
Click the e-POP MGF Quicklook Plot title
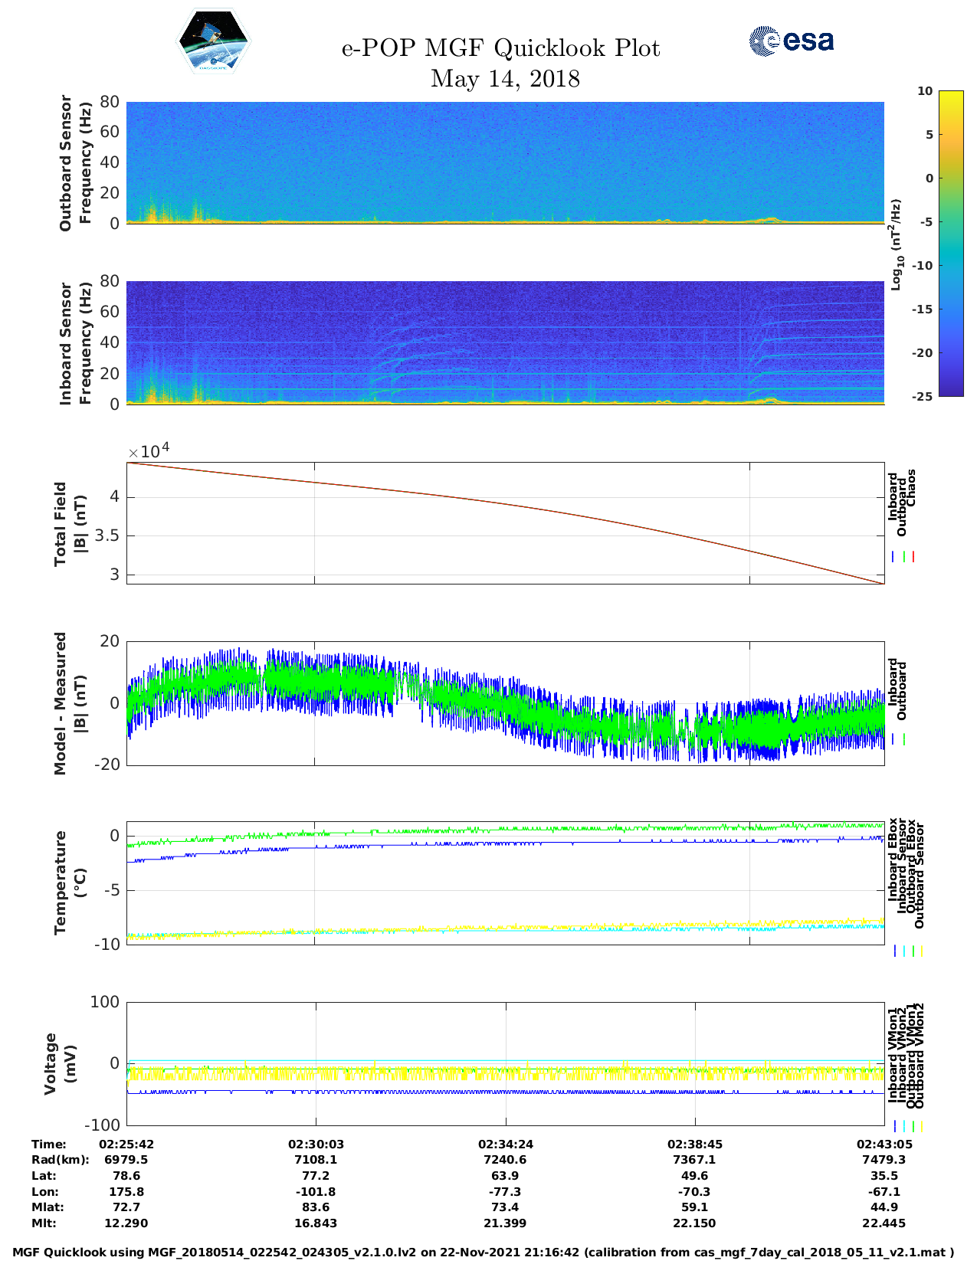pyautogui.click(x=500, y=48)
